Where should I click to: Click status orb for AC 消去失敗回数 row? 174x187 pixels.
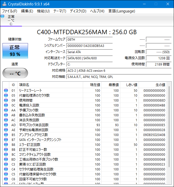6,120
